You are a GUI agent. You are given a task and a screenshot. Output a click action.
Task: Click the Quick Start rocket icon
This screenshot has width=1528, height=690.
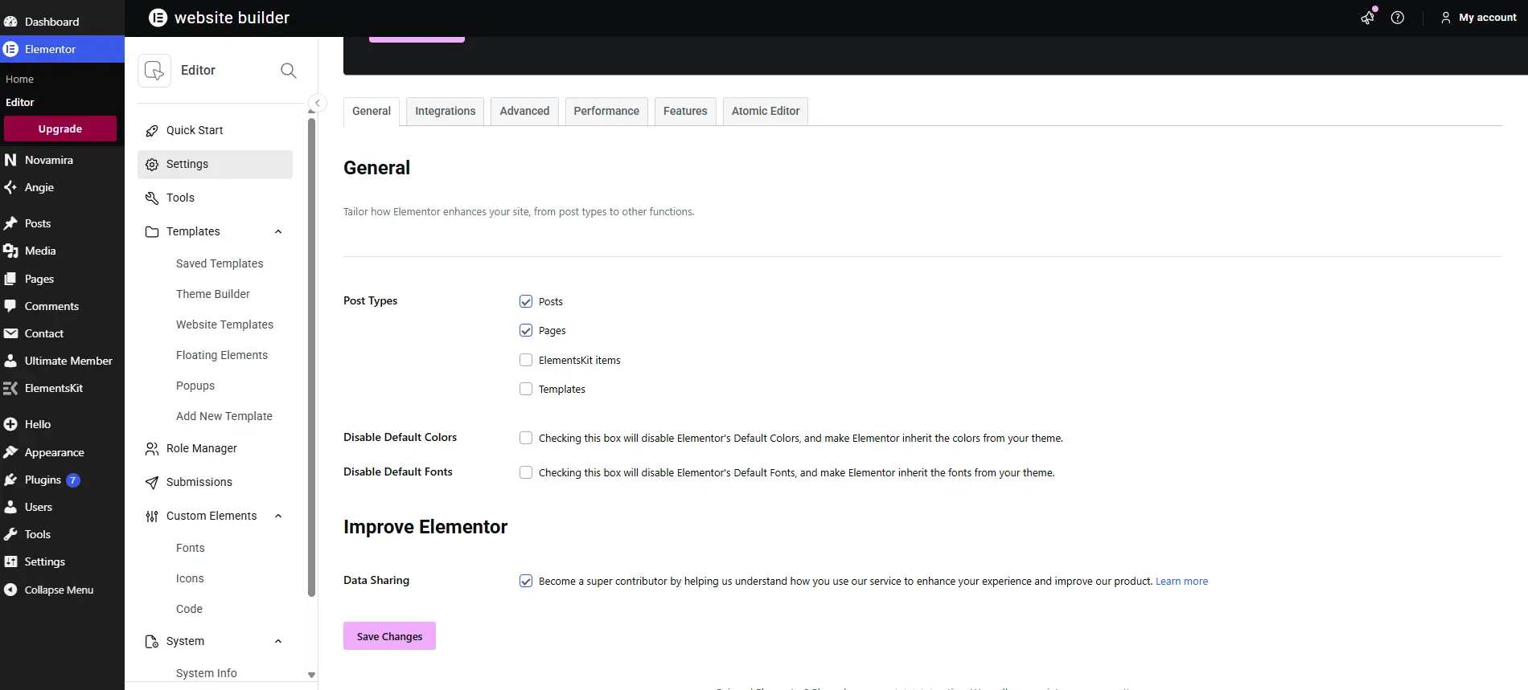tap(152, 130)
